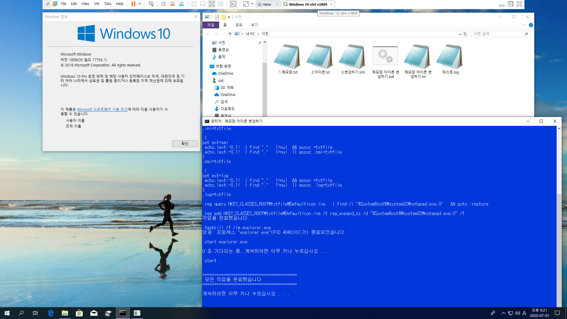The image size is (567, 319).
Task: Select 테스트.log file
Action: (450, 60)
